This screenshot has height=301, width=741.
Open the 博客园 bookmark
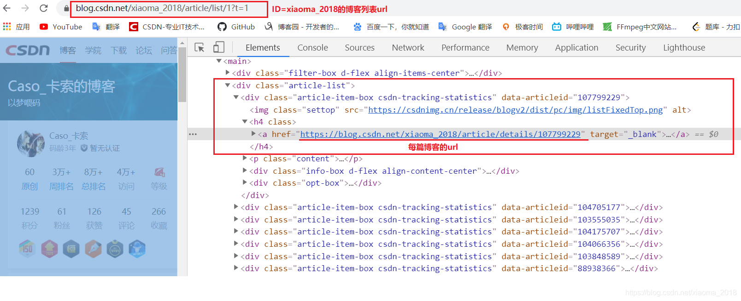click(302, 27)
